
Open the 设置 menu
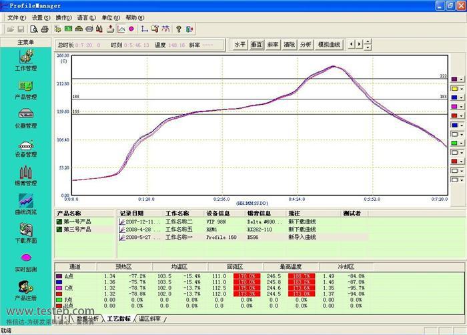(41, 17)
